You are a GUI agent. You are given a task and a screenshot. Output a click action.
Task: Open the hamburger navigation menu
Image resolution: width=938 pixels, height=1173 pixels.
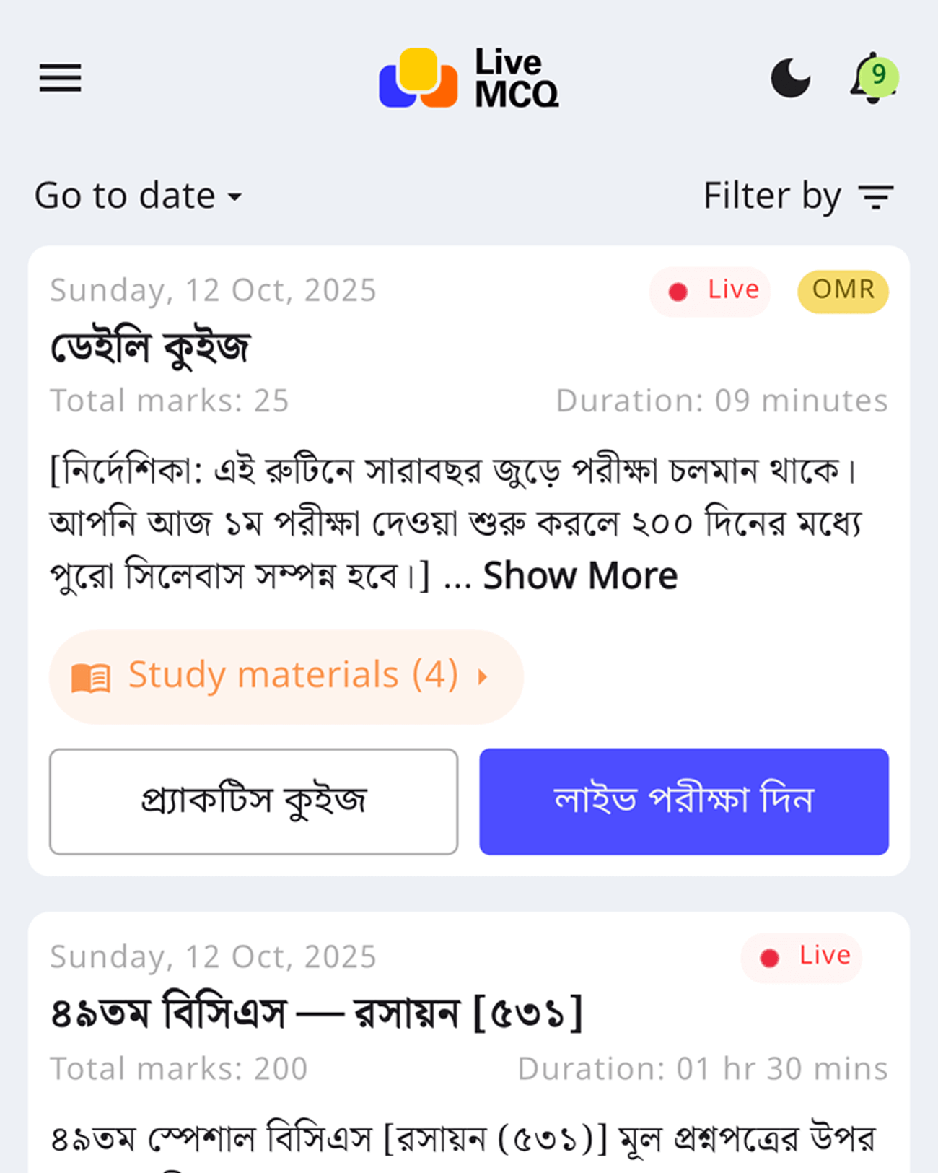60,77
